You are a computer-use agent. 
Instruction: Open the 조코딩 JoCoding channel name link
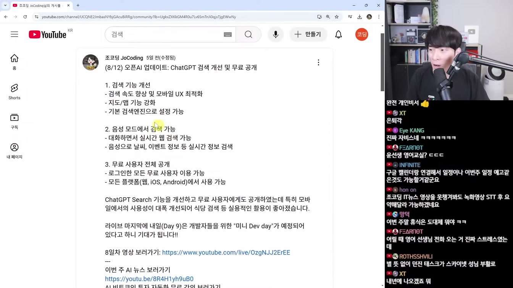click(124, 58)
